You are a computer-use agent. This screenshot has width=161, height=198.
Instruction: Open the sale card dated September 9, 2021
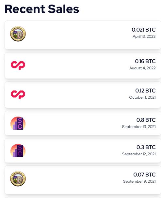(x=83, y=180)
